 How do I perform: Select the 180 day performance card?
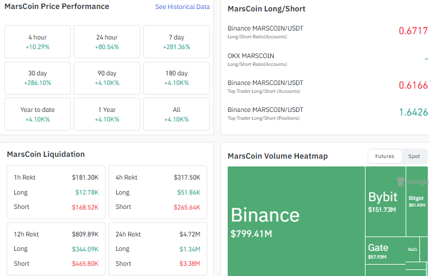coord(177,78)
